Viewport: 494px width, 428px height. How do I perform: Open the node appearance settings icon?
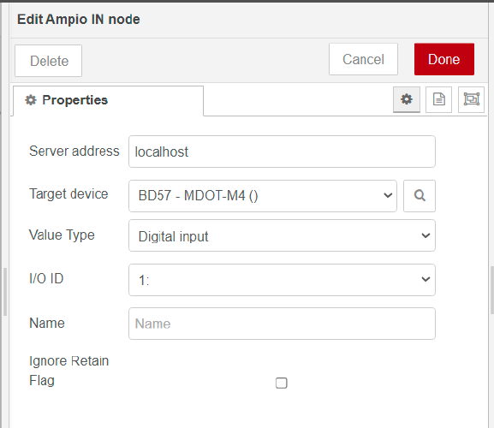[472, 99]
